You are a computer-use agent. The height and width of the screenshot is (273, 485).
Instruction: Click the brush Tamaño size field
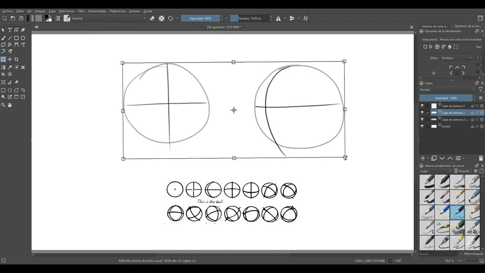[249, 18]
